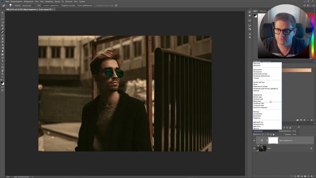Select the Clone Stamp tool
Image resolution: width=316 pixels, height=178 pixels.
(x=2, y=39)
